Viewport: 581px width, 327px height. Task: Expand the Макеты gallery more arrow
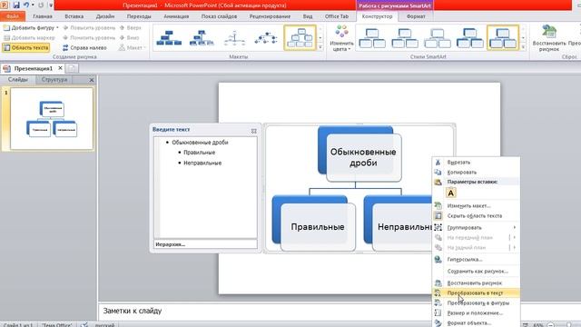[320, 47]
